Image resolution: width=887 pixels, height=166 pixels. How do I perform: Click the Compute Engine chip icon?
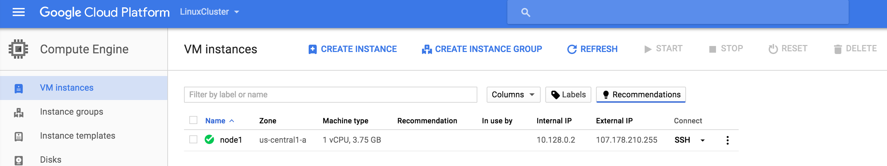(x=18, y=49)
